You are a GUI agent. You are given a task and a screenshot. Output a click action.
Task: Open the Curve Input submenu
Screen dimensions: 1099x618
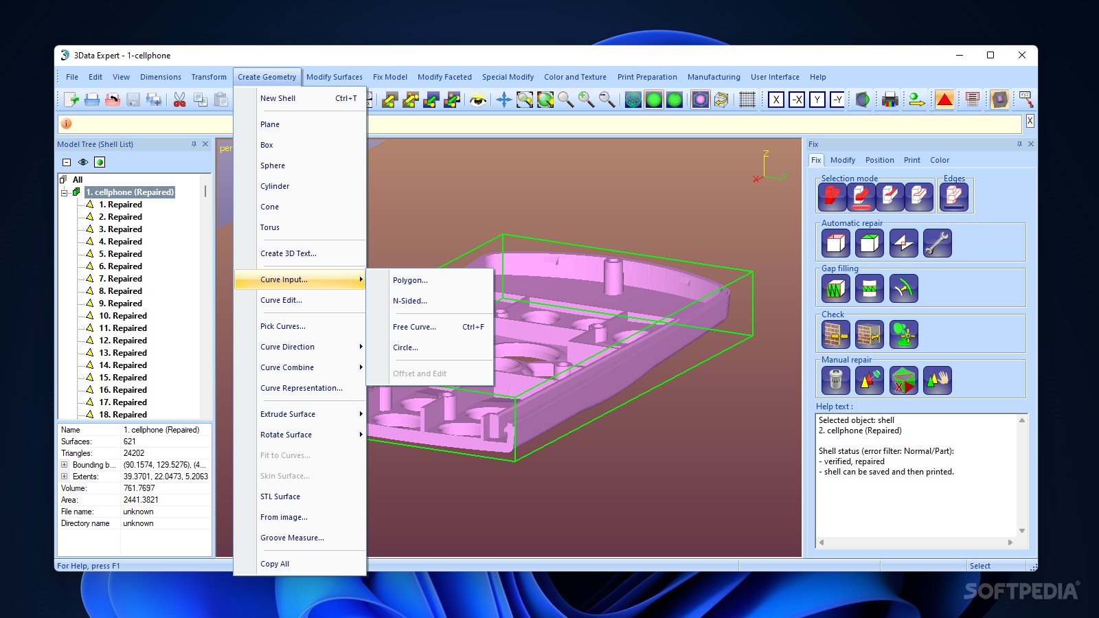click(299, 279)
